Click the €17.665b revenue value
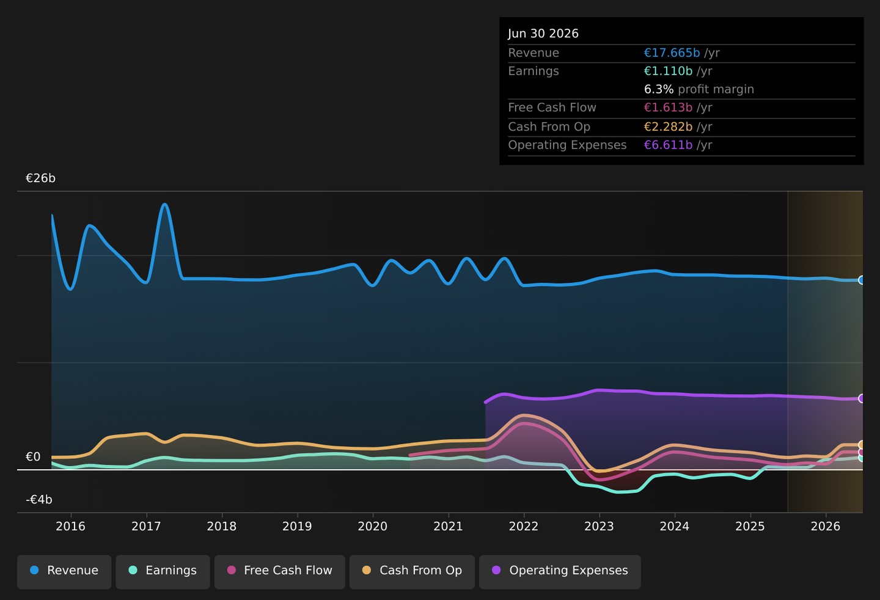The height and width of the screenshot is (600, 880). point(672,53)
